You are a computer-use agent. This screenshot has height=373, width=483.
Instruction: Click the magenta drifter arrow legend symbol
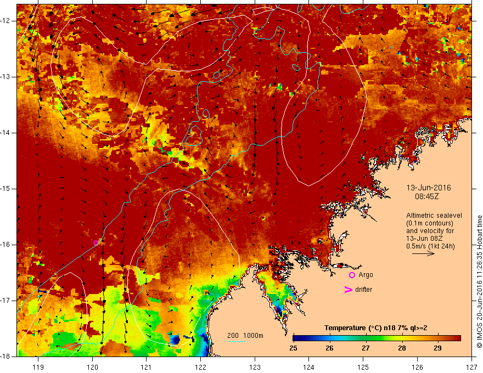[349, 290]
